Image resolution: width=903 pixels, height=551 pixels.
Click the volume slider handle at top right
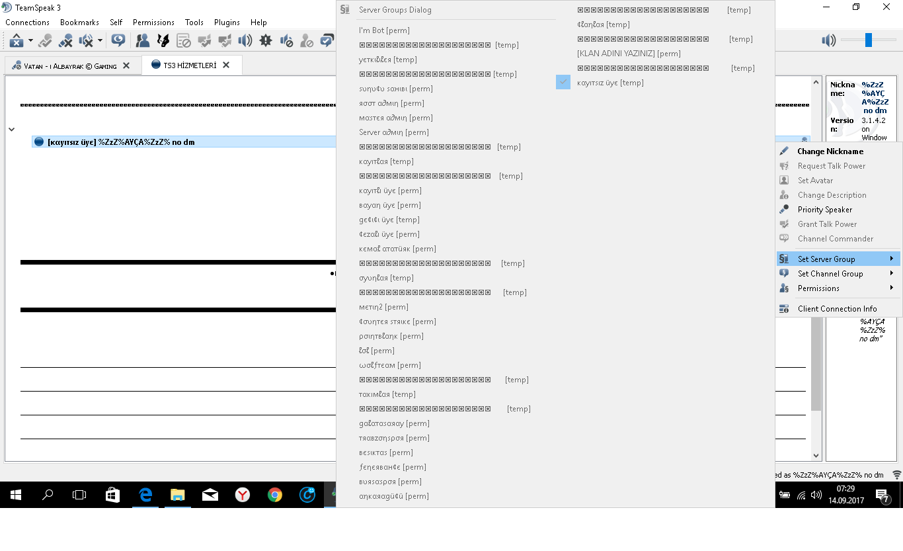click(x=869, y=40)
